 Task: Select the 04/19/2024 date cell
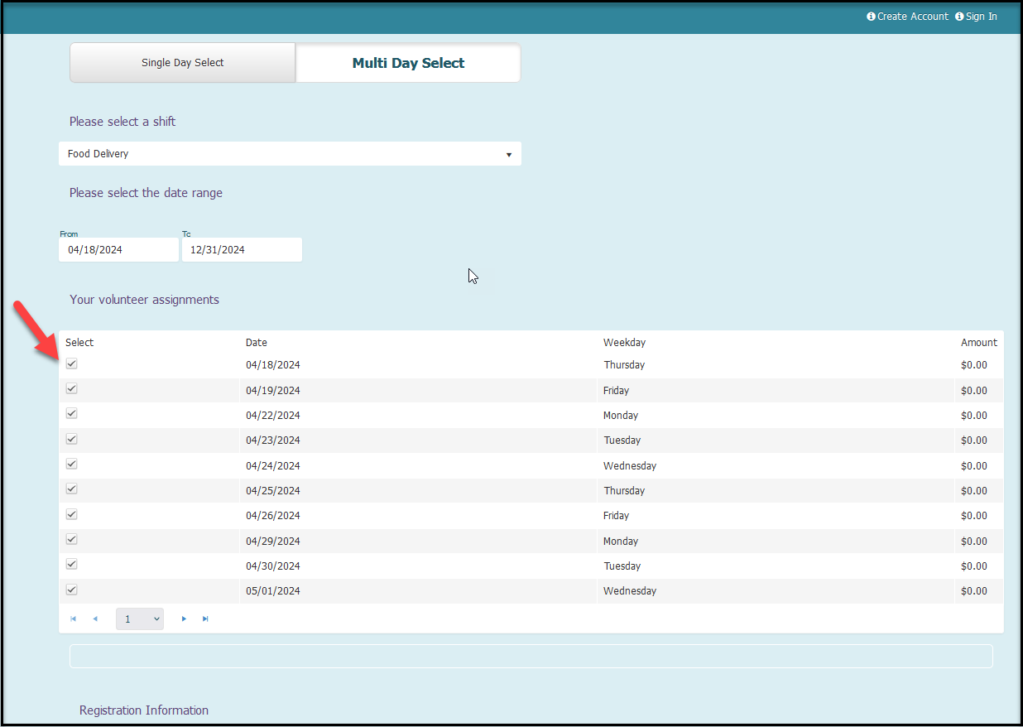(273, 391)
